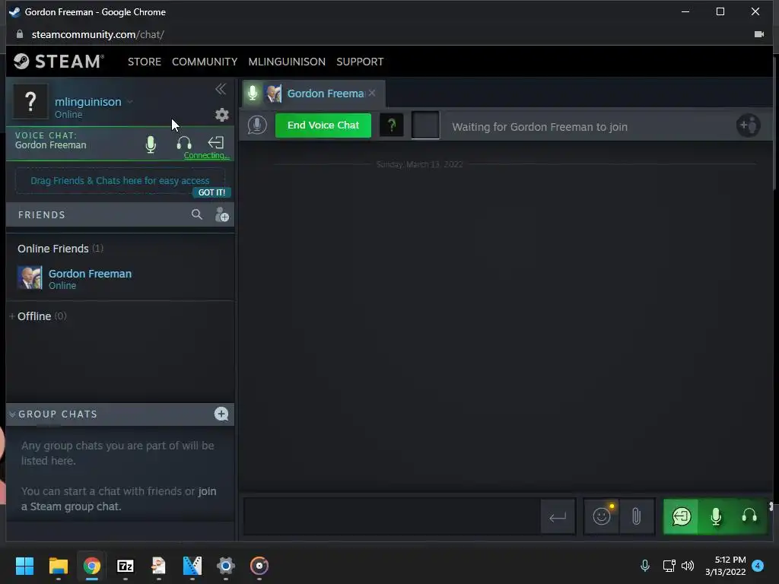Toggle audio output mute in chat entry bar
Image resolution: width=779 pixels, height=584 pixels.
pyautogui.click(x=749, y=516)
